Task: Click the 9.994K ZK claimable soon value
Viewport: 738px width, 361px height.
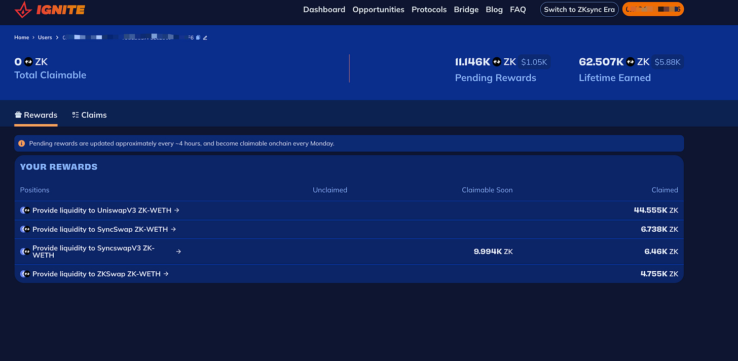Action: pyautogui.click(x=493, y=251)
